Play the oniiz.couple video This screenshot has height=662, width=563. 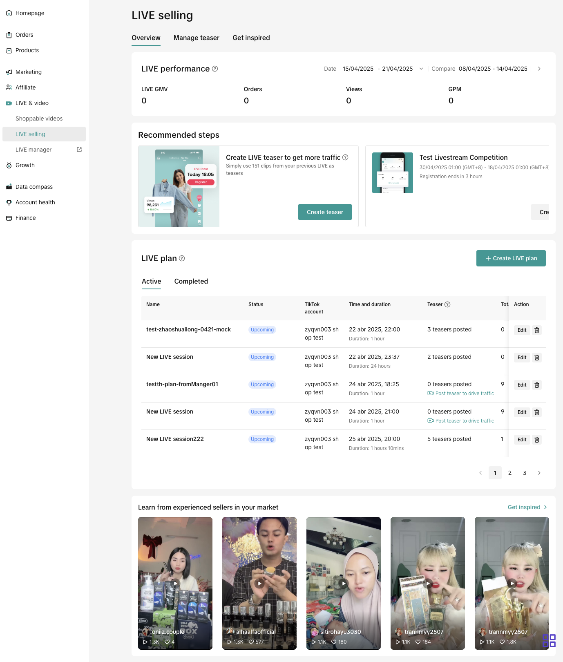coord(175,583)
